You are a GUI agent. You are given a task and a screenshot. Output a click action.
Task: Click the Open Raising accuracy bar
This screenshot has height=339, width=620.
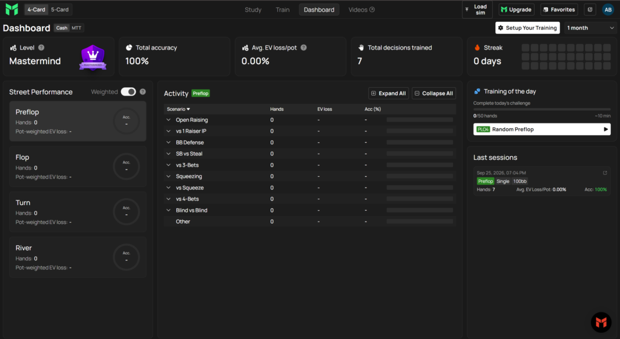click(x=420, y=120)
